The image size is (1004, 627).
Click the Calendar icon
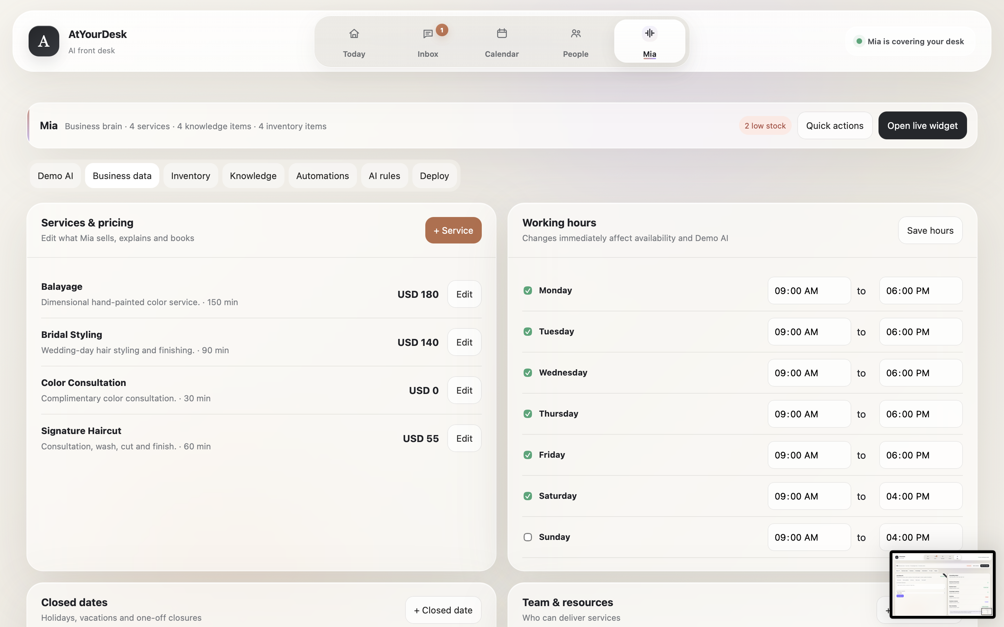[x=502, y=33]
